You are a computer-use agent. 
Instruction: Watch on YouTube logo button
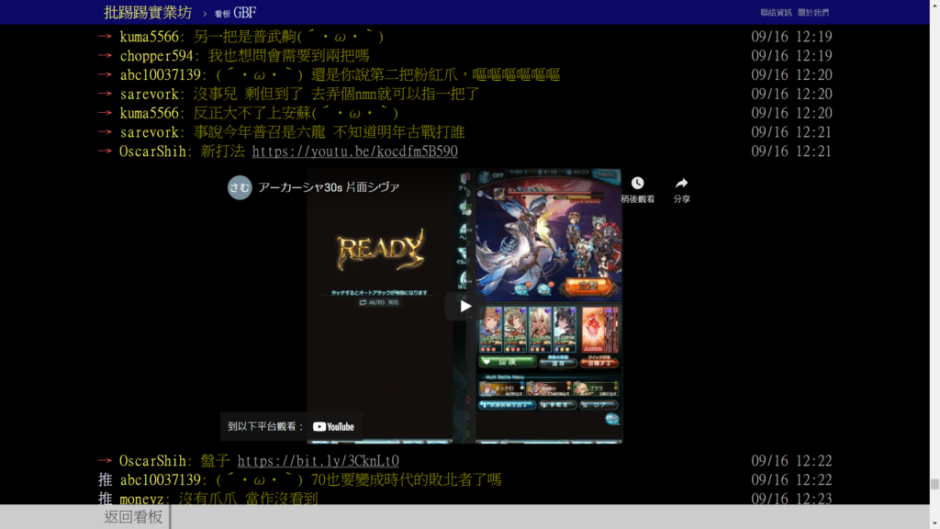pos(333,426)
